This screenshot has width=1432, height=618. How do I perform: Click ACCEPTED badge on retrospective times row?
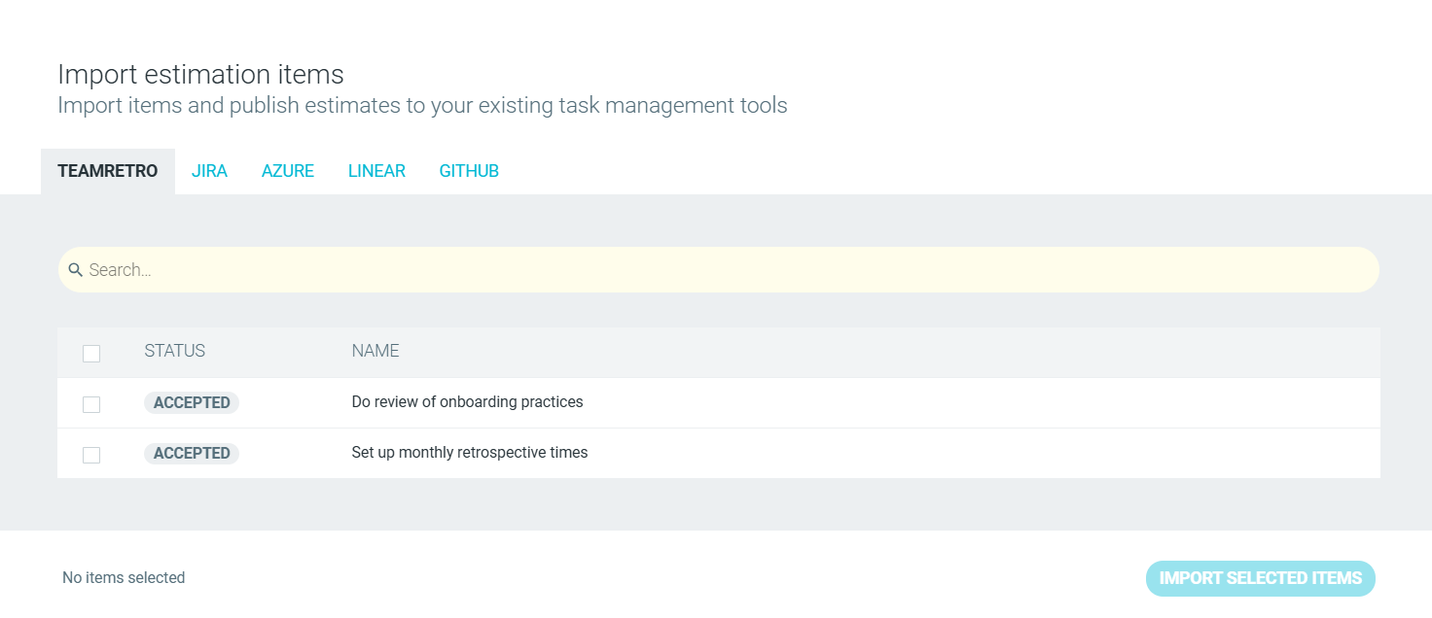pyautogui.click(x=192, y=453)
